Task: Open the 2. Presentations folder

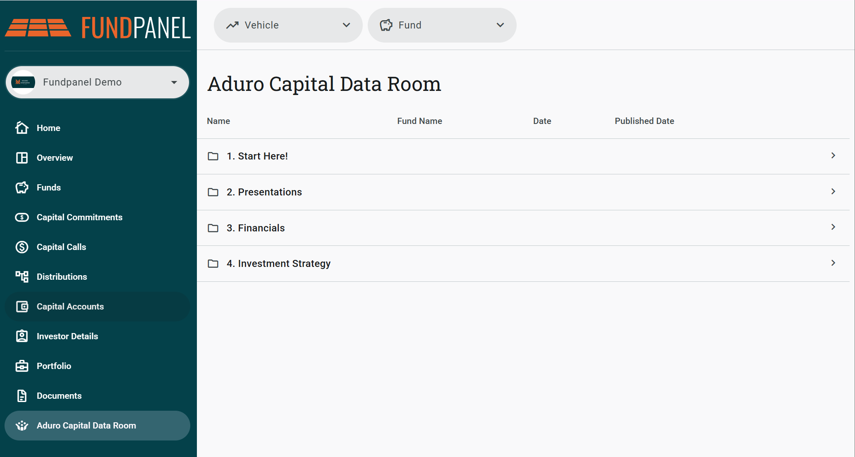Action: 523,192
